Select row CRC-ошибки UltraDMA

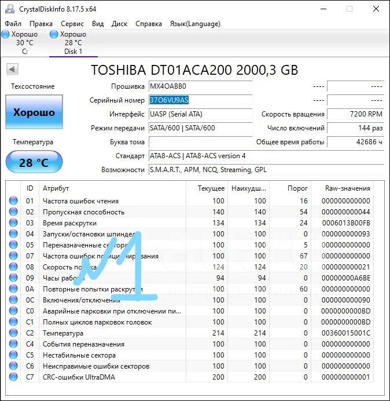(190, 377)
